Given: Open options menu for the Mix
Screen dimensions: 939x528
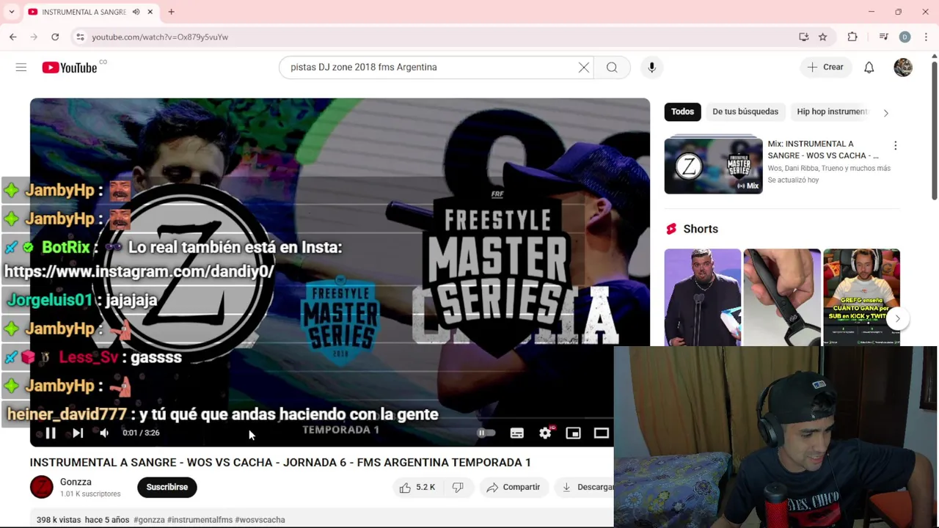Looking at the screenshot, I should pos(895,145).
